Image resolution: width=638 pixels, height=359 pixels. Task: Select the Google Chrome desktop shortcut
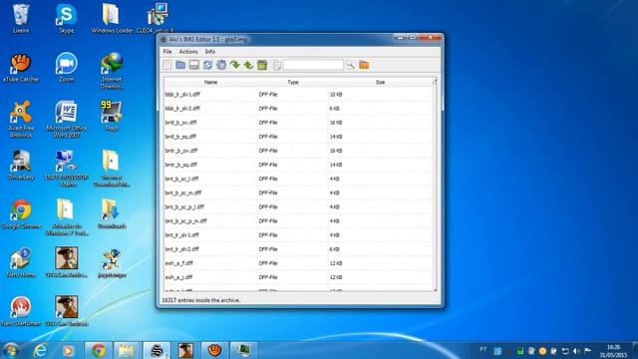[21, 214]
